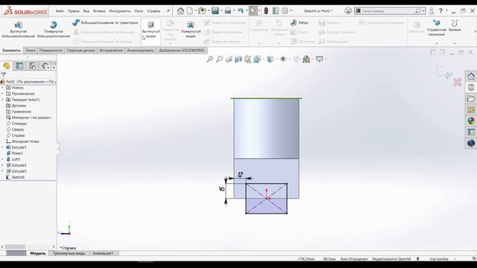
Task: Click the New document icon
Action: (x=190, y=11)
